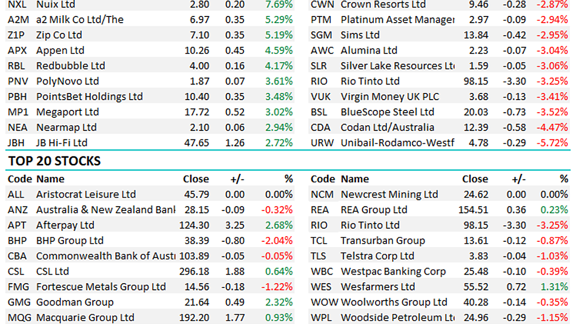Screen dimensions: 575x324
Task: Click the PNV stock code
Action: pos(17,81)
